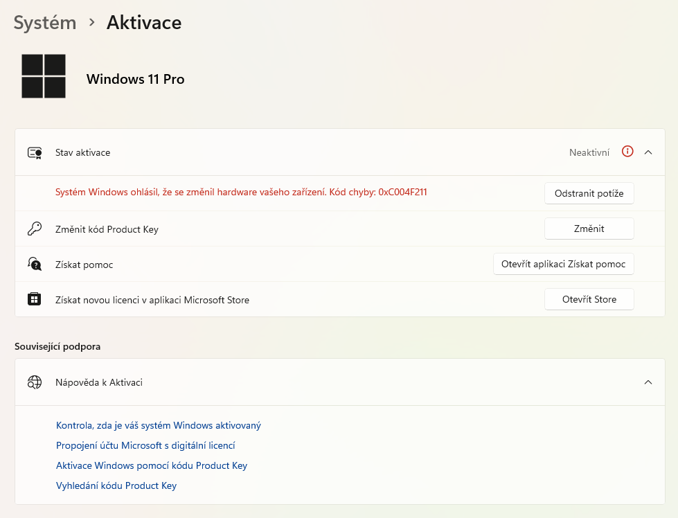Open link Propojení účtu Microsoft s digitální licencí
Viewport: 678px width, 518px height.
click(x=145, y=445)
